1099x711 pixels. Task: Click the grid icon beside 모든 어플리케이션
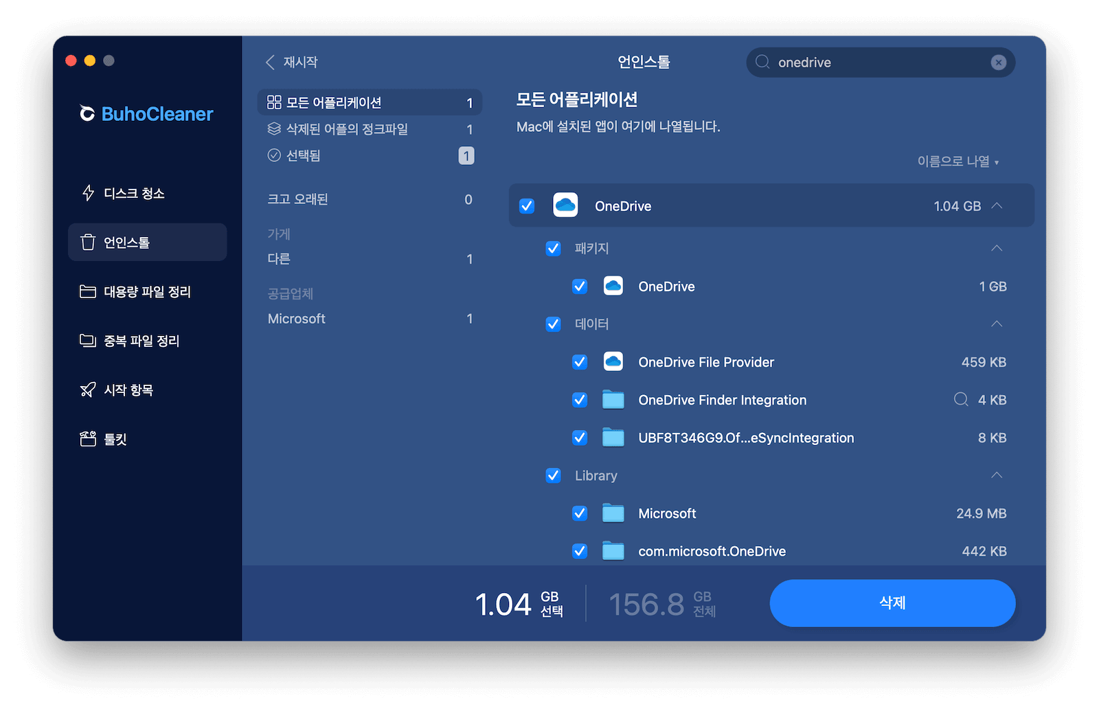274,102
